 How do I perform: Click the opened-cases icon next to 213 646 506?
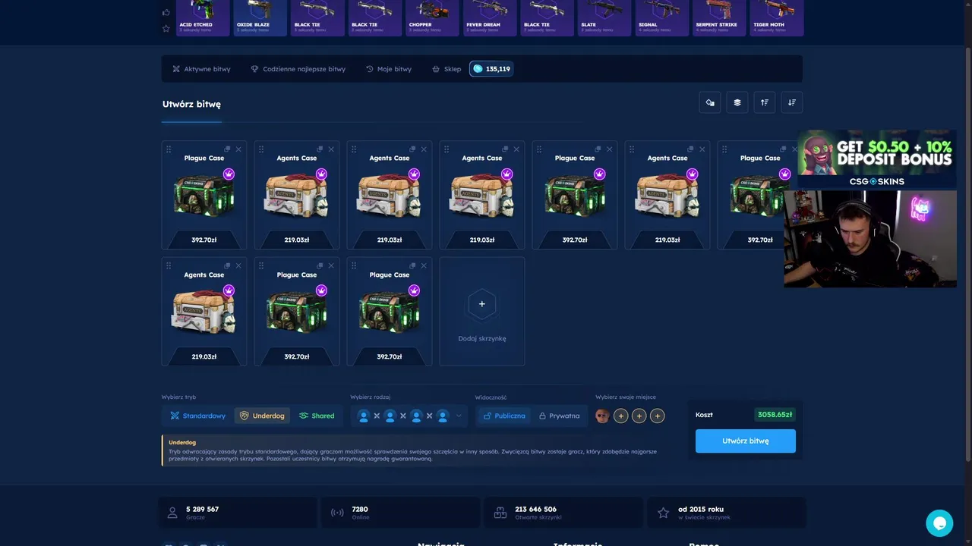pos(500,513)
